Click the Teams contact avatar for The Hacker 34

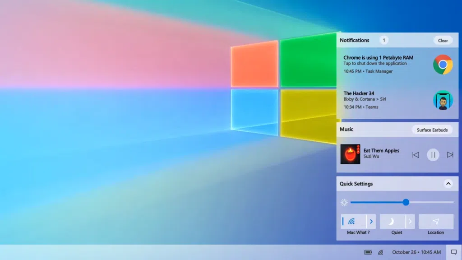[x=443, y=100]
